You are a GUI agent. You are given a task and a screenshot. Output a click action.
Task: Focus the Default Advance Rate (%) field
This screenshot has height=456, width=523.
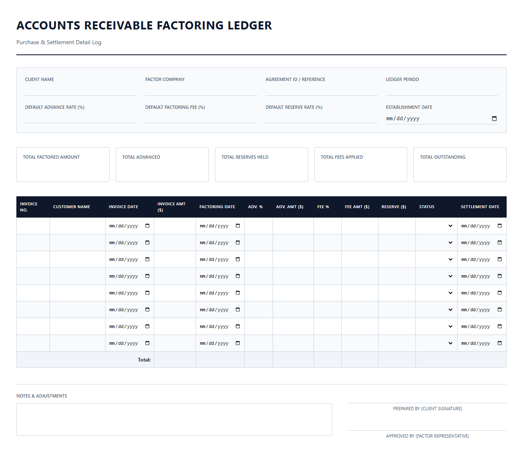(81, 118)
